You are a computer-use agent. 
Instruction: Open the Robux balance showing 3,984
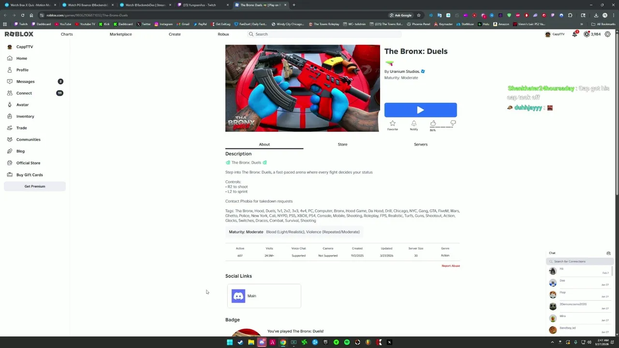click(x=592, y=34)
